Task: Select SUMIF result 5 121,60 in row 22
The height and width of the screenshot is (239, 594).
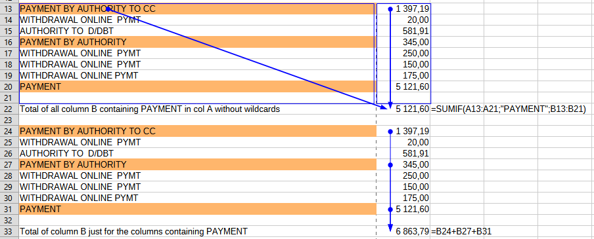Action: coord(412,109)
